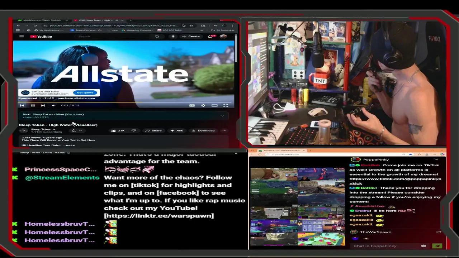Open a new tab in YouTube browser window
Viewport: 459px width, 258px height.
(x=131, y=20)
